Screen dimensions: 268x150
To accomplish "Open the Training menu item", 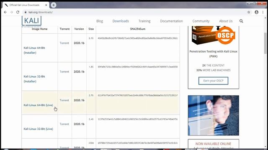I will [144, 21].
